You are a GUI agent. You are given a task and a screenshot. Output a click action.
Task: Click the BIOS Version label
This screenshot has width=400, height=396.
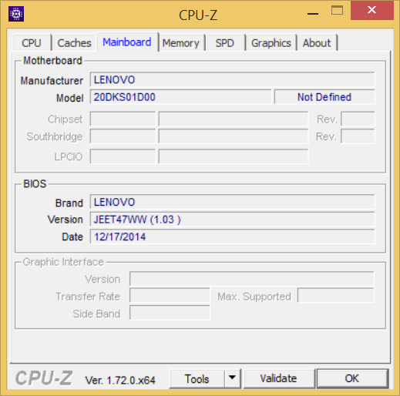[66, 220]
